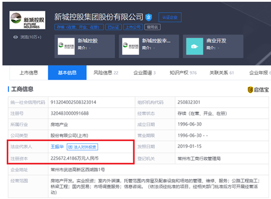Open the 新城控股 brand card
The width and height of the screenshot is (271, 199).
[x=85, y=46]
